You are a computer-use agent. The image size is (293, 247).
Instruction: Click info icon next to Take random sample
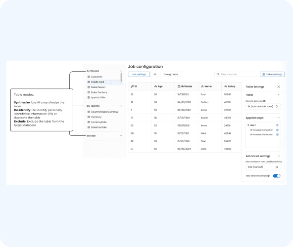click(269, 176)
